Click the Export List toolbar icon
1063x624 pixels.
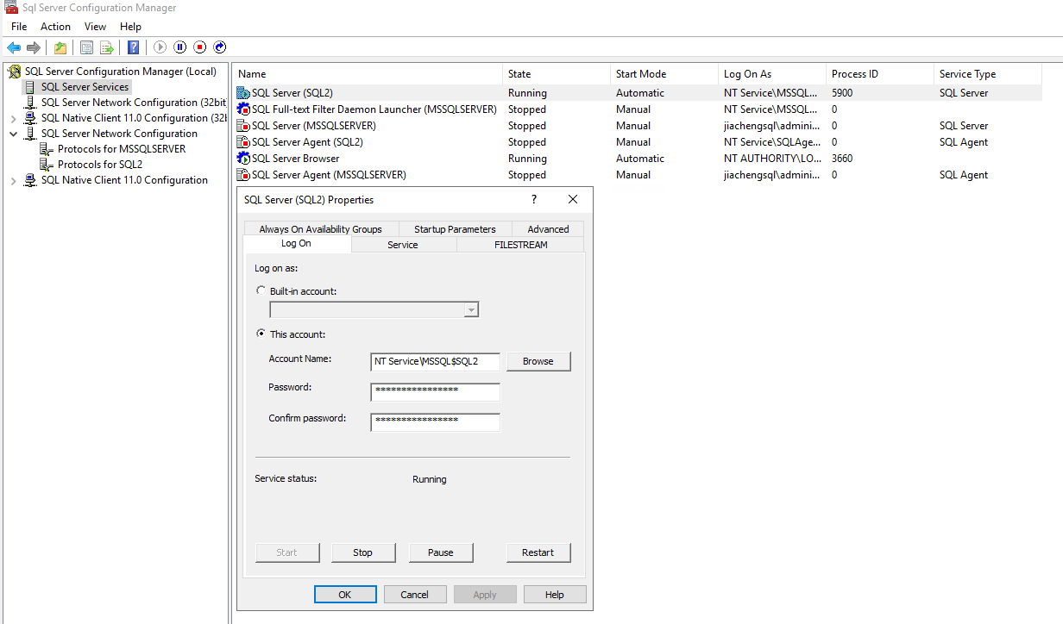coord(107,47)
